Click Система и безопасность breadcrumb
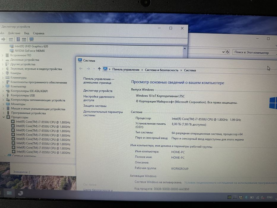Viewport: 277px width, 208px height. click(162, 70)
